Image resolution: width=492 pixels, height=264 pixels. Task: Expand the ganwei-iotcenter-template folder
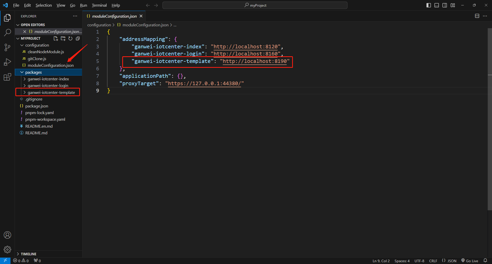click(51, 92)
